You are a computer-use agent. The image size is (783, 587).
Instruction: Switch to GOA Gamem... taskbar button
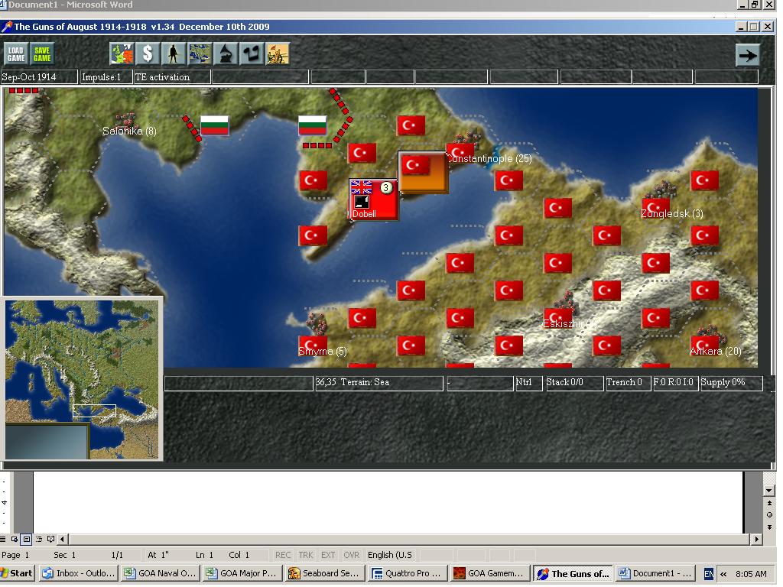click(489, 573)
